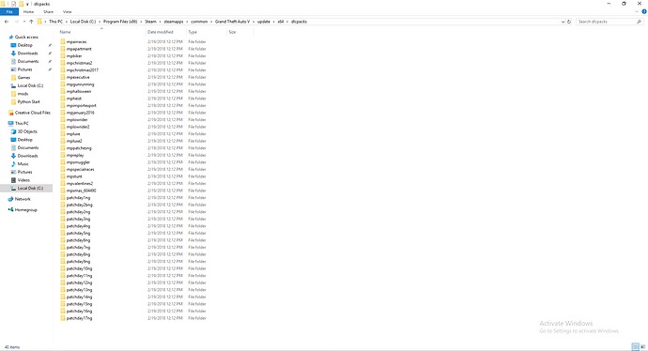Select the highlighted Local Disk (C:) under This PC

[x=26, y=189]
